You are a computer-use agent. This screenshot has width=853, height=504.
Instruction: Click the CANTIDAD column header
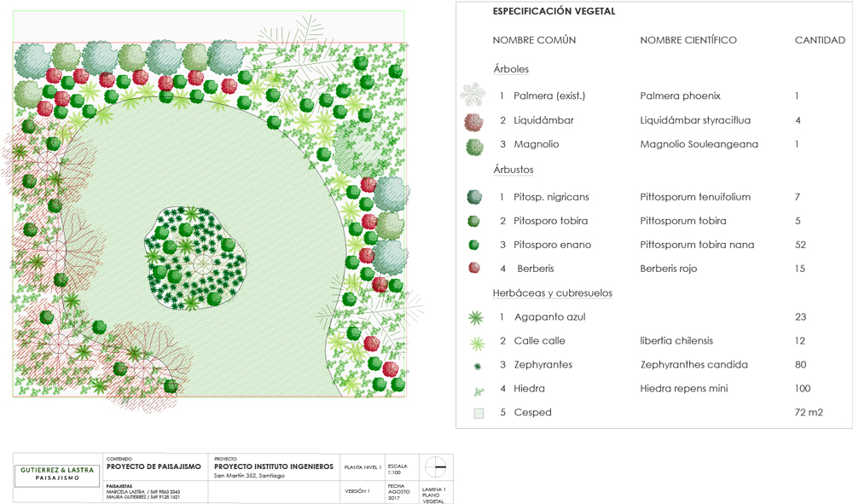pos(820,40)
